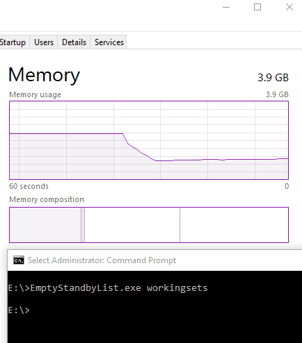Minimize the Task Manager window

(226, 7)
